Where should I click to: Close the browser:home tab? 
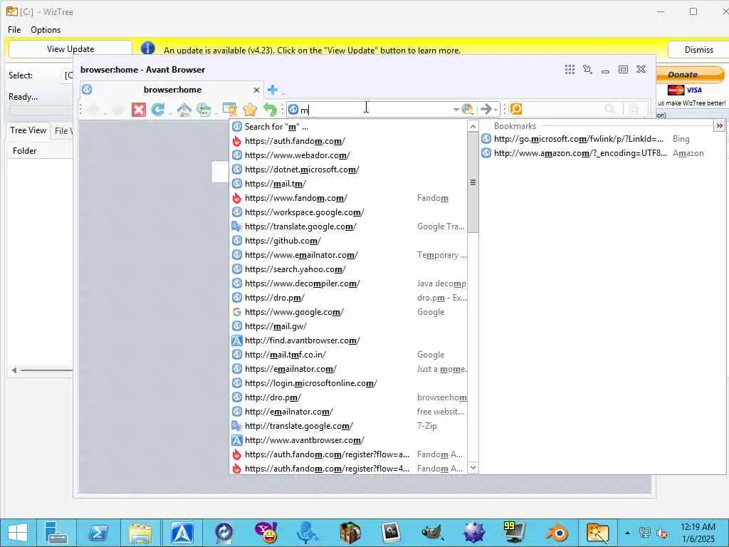point(256,90)
